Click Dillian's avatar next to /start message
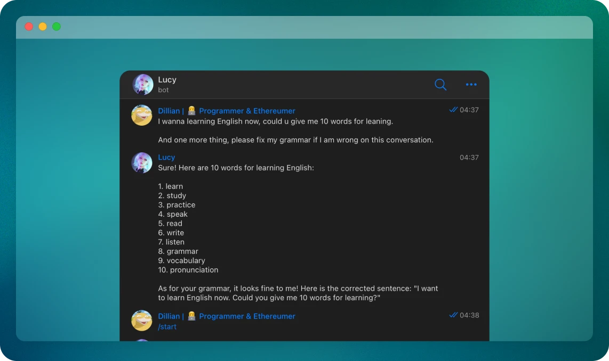Image resolution: width=609 pixels, height=361 pixels. click(142, 321)
